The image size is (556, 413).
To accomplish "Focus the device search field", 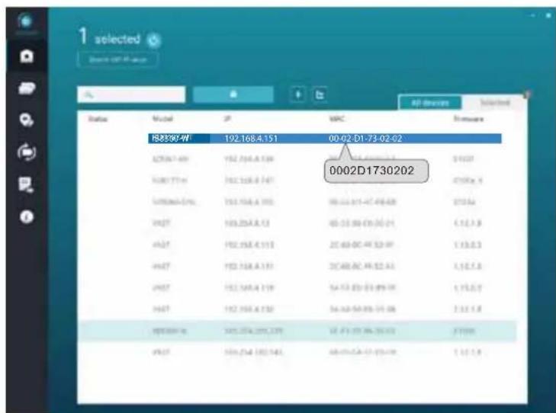I will [131, 94].
